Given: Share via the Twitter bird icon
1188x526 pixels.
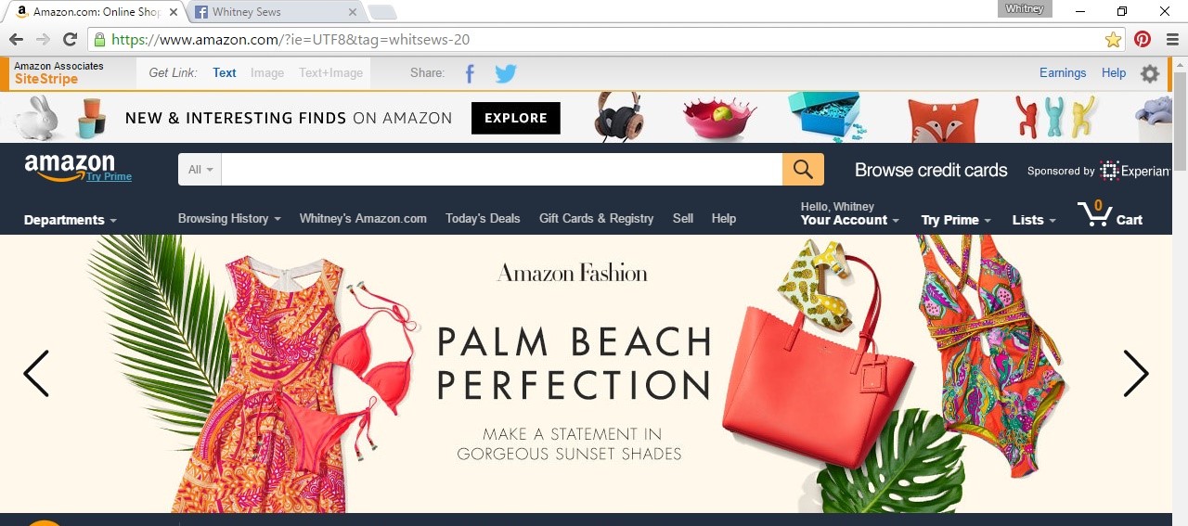Looking at the screenshot, I should [505, 73].
